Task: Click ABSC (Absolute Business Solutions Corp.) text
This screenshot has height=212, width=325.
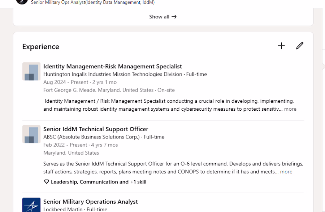Action: click(x=91, y=137)
